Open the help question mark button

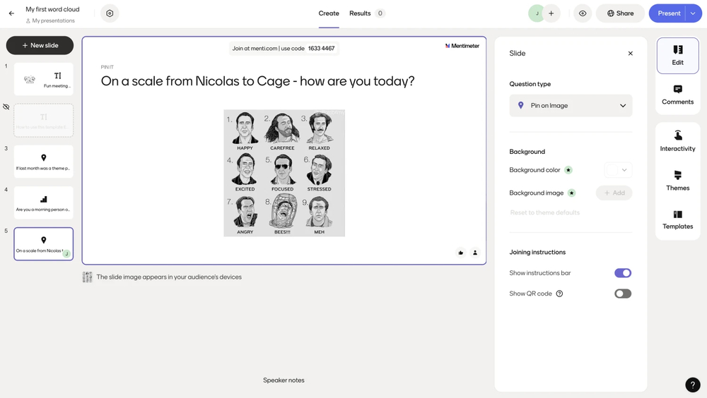[x=692, y=385]
